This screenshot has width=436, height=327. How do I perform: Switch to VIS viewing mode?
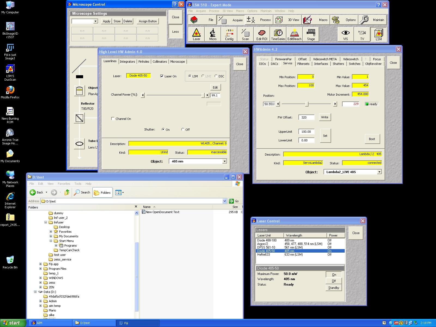click(346, 34)
